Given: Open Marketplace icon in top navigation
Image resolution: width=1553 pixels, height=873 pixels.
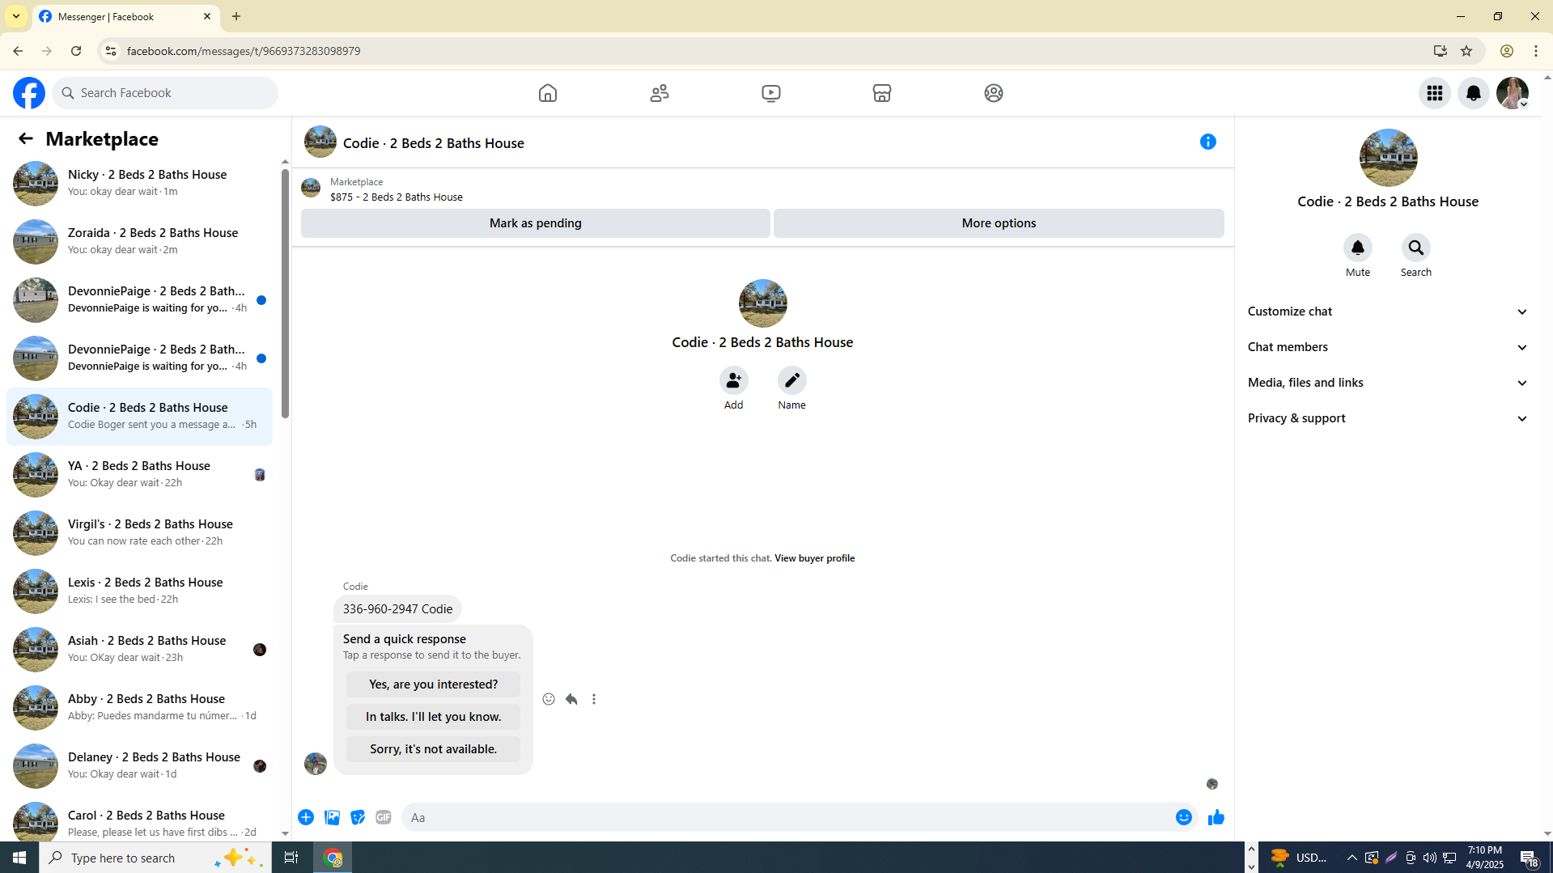Looking at the screenshot, I should tap(882, 93).
